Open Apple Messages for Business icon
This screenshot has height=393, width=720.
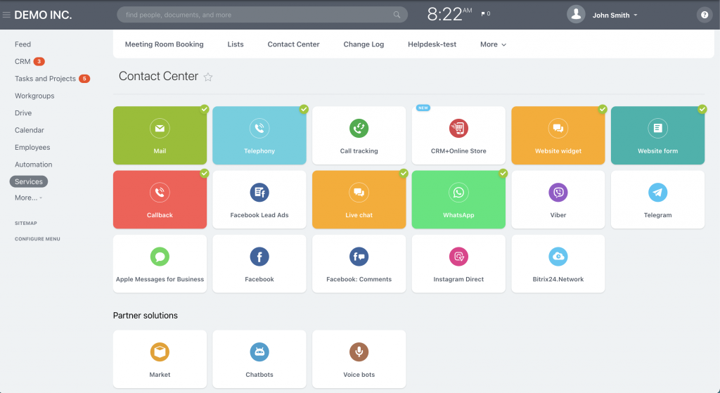[160, 257]
